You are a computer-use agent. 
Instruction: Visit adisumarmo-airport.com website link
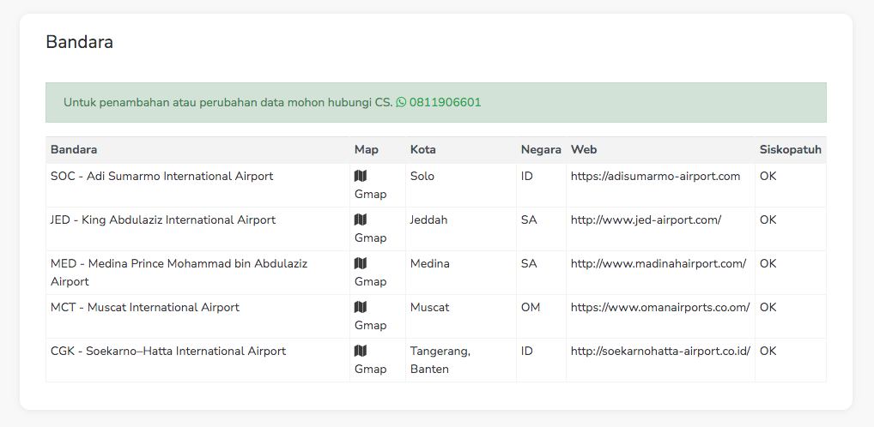click(655, 176)
